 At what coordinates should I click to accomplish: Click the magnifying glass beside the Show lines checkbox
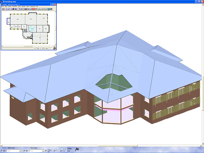(x=55, y=149)
